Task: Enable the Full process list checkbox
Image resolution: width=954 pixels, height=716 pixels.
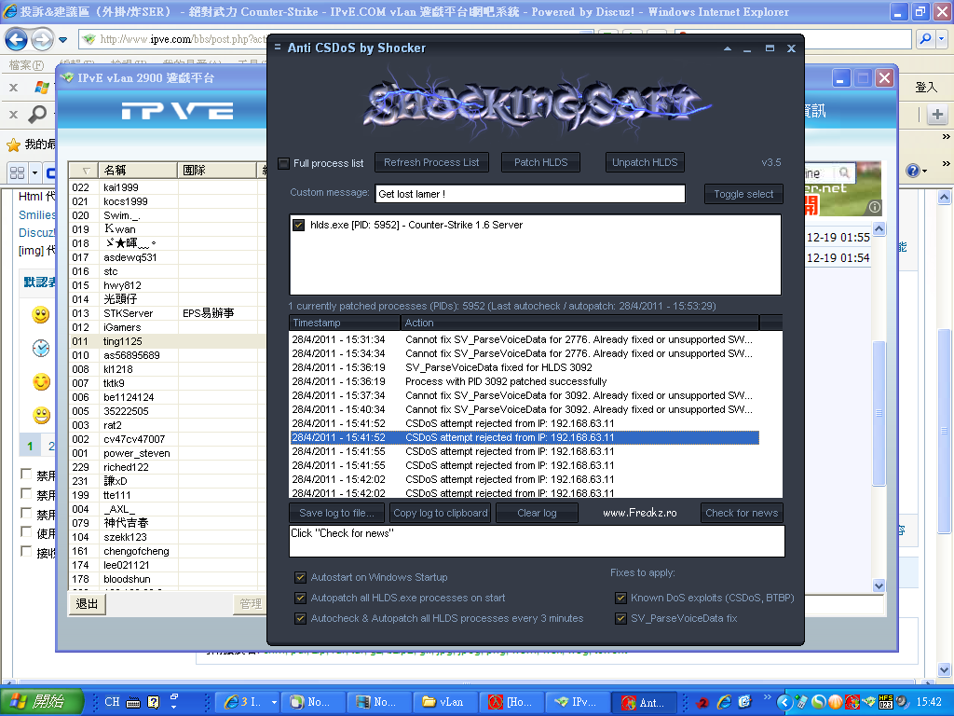Action: click(x=284, y=163)
